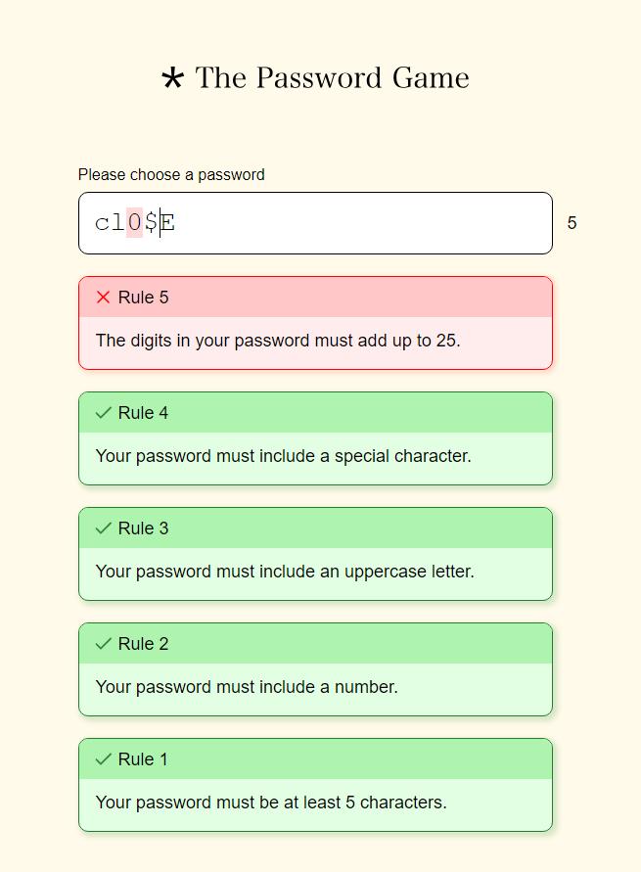Image resolution: width=641 pixels, height=872 pixels.
Task: Select the Rule 5 header bar
Action: point(315,298)
